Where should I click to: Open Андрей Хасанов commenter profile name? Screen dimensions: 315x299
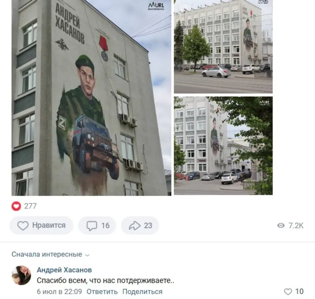[64, 270]
